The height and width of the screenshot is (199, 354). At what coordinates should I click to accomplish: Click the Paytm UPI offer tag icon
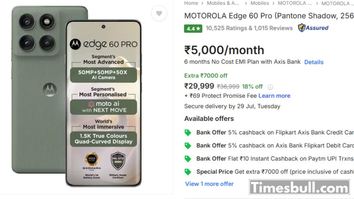point(188,159)
